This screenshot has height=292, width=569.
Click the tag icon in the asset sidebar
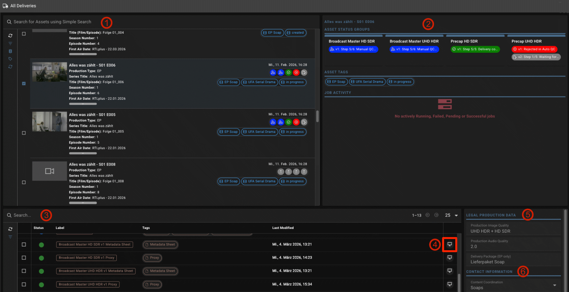click(x=10, y=59)
